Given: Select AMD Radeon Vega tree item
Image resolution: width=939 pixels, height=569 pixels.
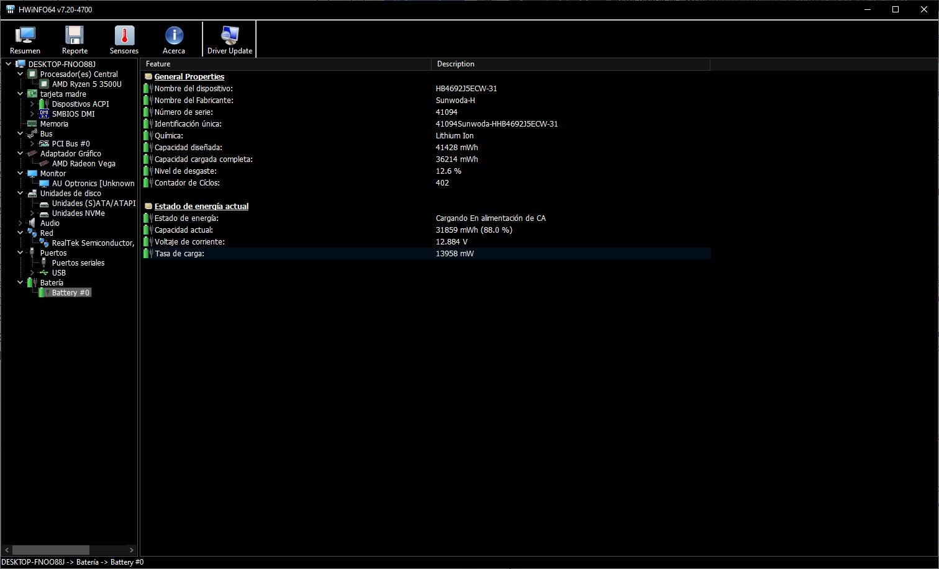Looking at the screenshot, I should (x=83, y=163).
